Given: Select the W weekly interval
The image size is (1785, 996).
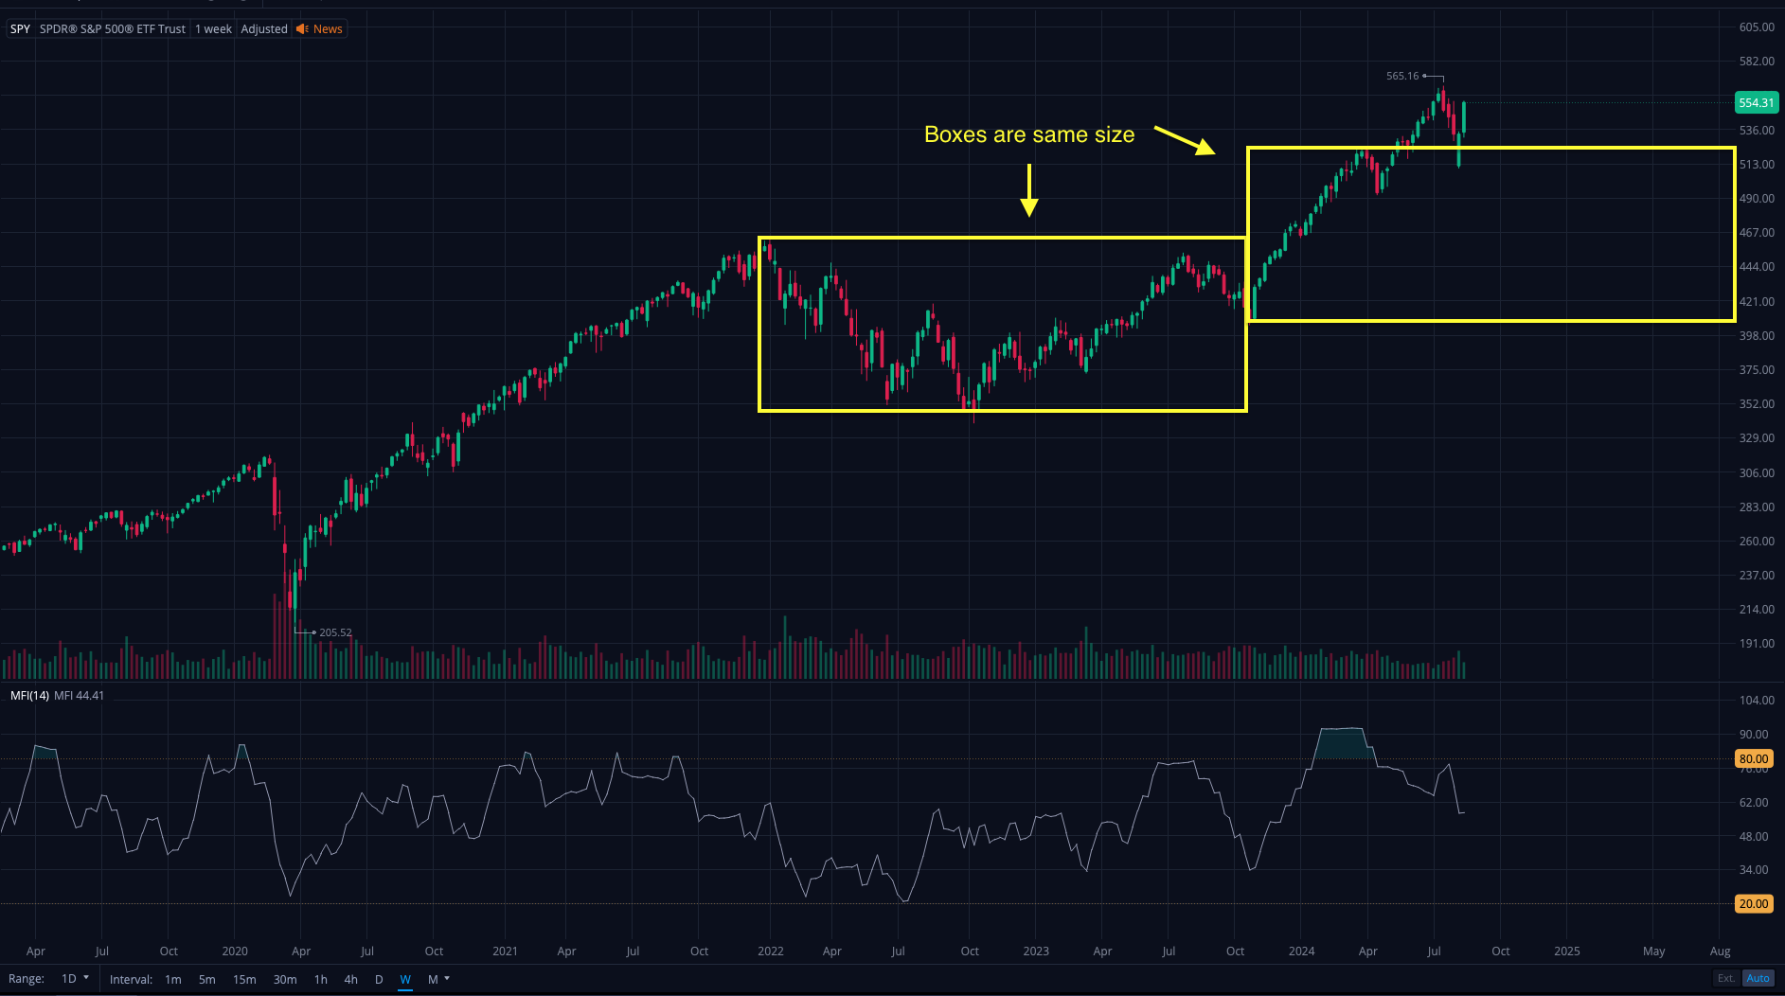Looking at the screenshot, I should (x=405, y=979).
